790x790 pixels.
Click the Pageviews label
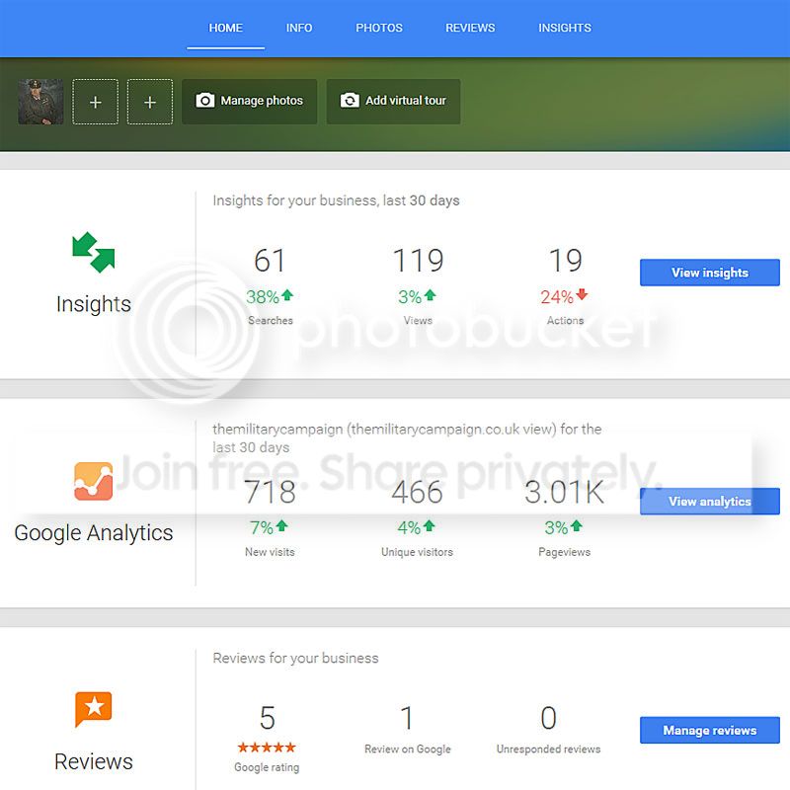pos(564,552)
